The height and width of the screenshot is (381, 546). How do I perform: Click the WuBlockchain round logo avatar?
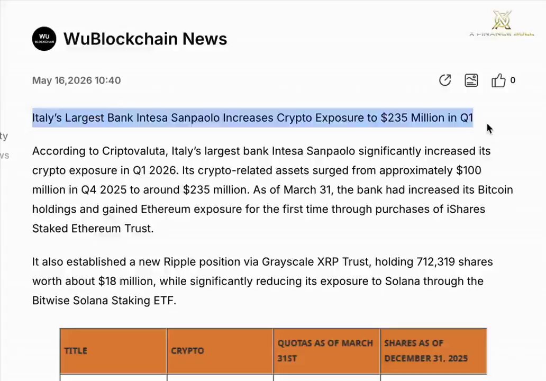44,39
